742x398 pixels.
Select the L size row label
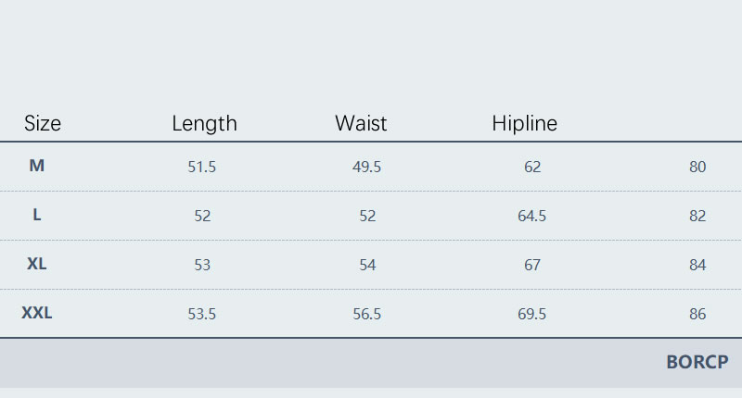click(x=37, y=215)
